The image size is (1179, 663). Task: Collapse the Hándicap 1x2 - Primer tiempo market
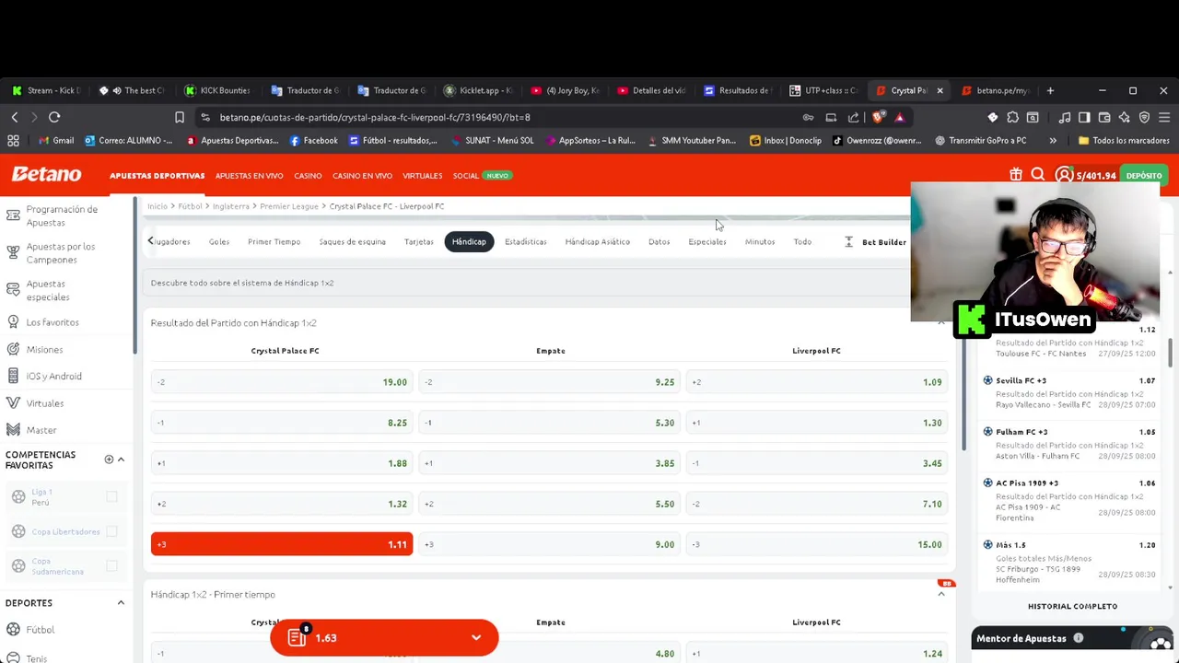pos(941,595)
